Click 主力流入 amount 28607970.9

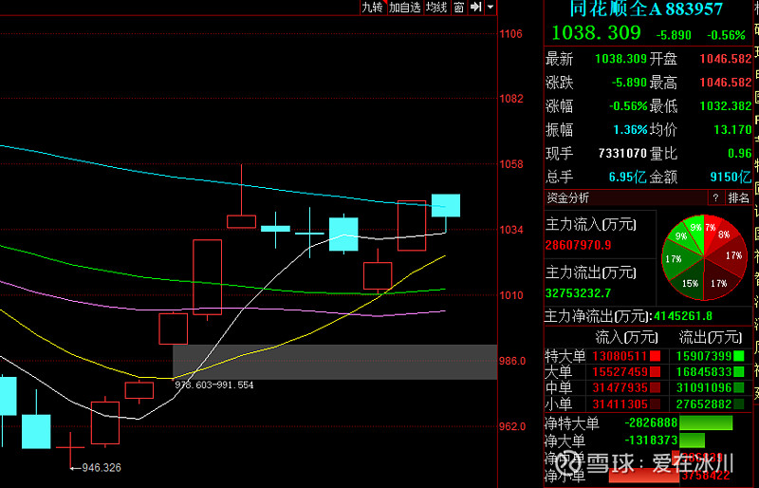(578, 245)
